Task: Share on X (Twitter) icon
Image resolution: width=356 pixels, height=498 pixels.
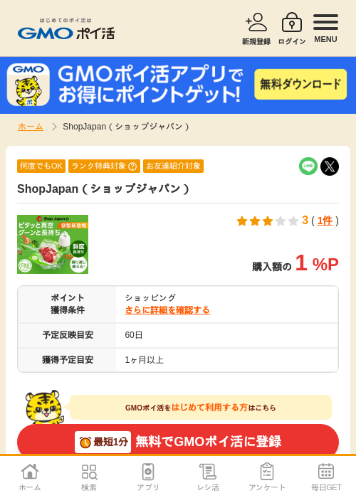Action: point(330,166)
